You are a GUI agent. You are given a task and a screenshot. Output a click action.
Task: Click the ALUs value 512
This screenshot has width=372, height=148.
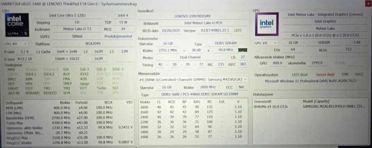tap(348, 50)
